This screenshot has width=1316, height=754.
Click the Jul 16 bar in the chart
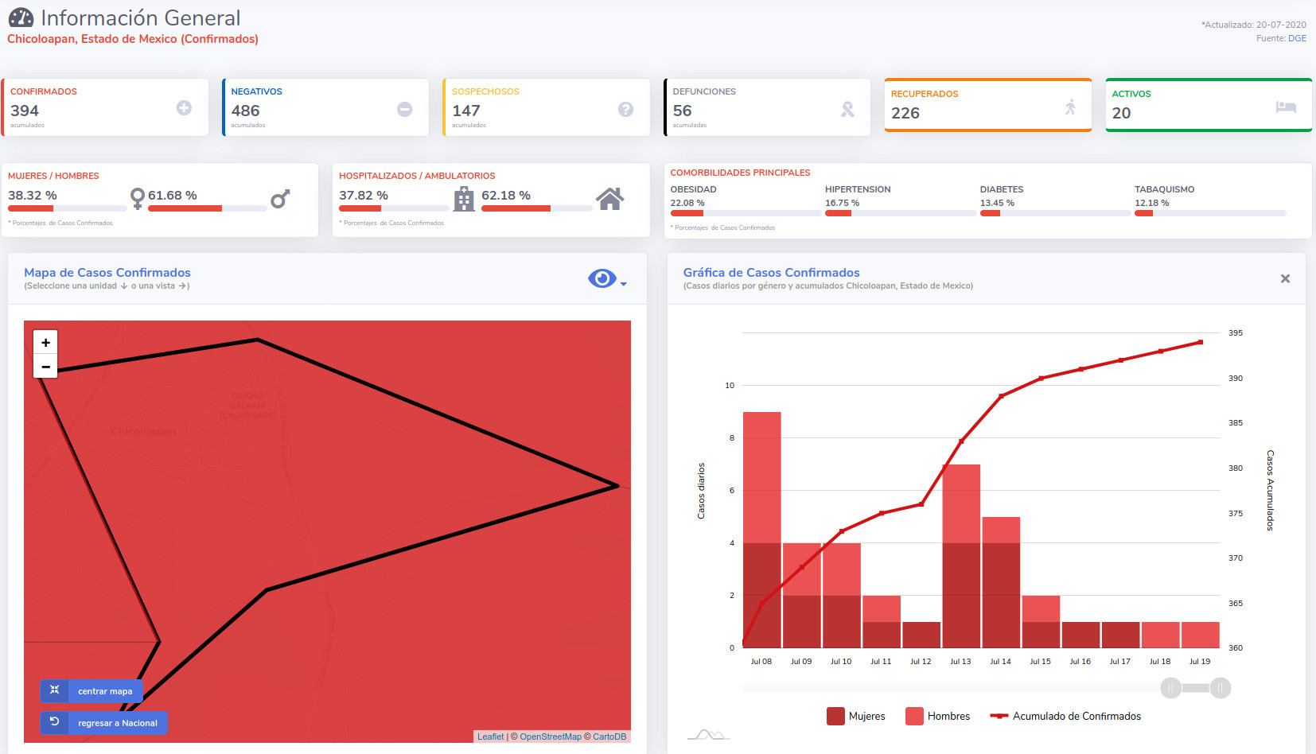1080,635
